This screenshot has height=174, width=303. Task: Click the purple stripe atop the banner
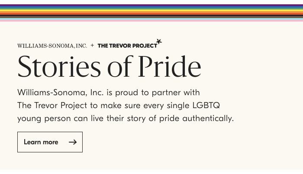[151, 5]
